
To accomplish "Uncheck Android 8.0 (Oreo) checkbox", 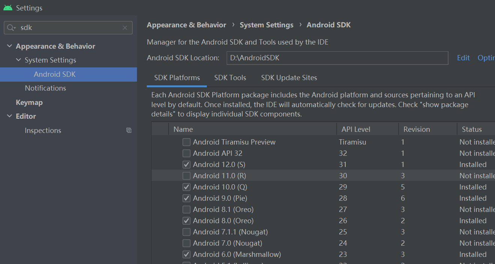I will [x=186, y=221].
